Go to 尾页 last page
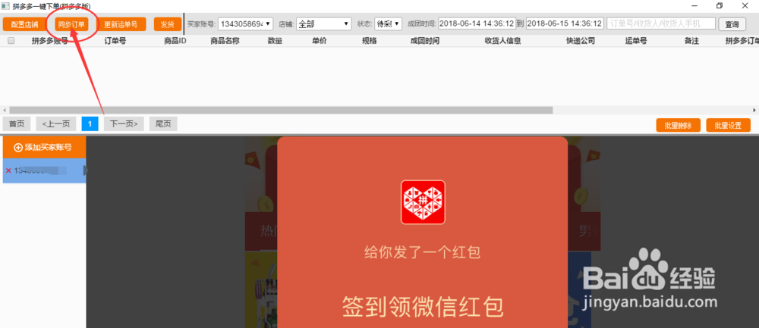Screen dimensions: 759x328 pos(163,124)
